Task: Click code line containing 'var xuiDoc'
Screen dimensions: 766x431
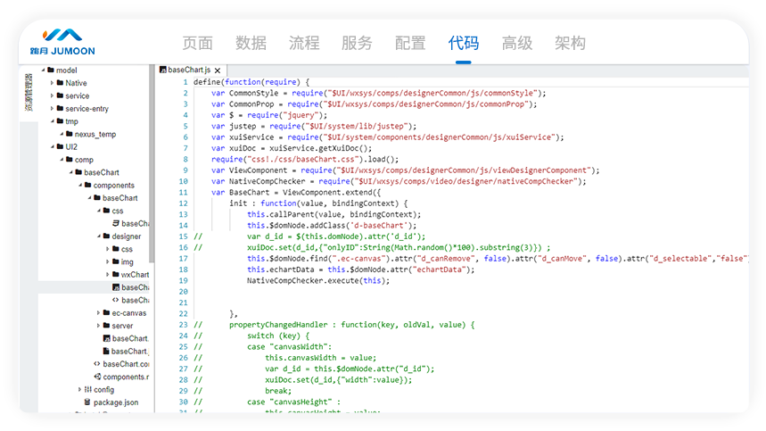Action: 292,148
